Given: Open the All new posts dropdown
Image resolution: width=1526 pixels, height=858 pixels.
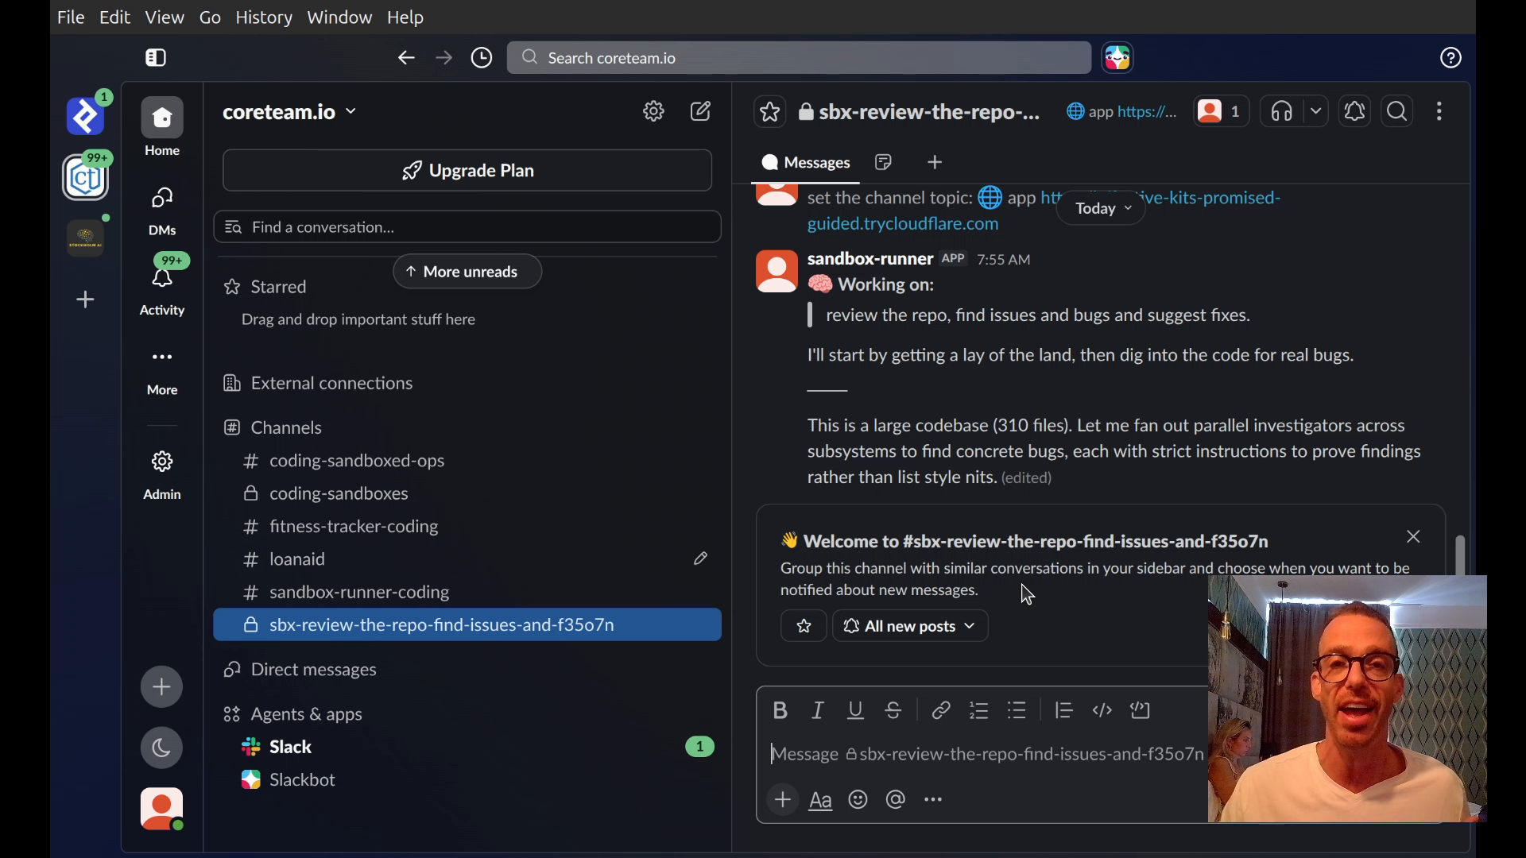Looking at the screenshot, I should click(911, 627).
